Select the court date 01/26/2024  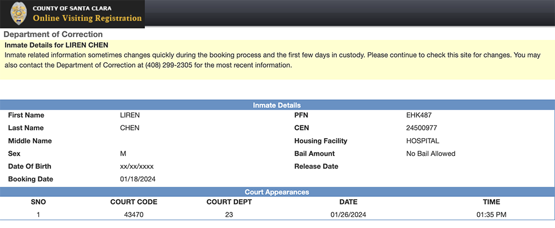(x=348, y=215)
